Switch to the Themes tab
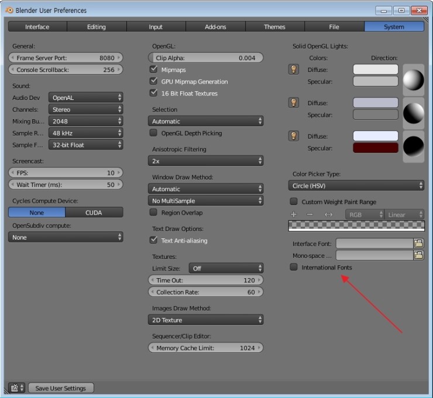Screen dimensions: 433x398 pyautogui.click(x=274, y=27)
